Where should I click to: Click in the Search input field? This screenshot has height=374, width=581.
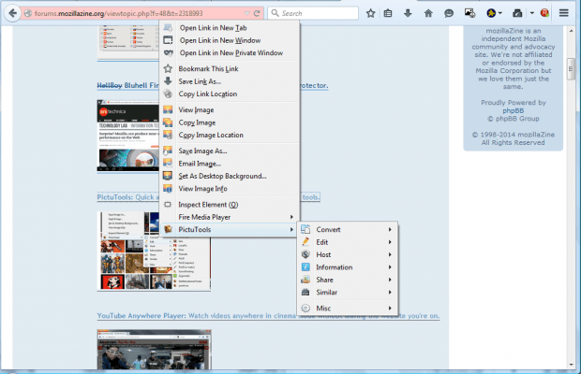click(319, 14)
